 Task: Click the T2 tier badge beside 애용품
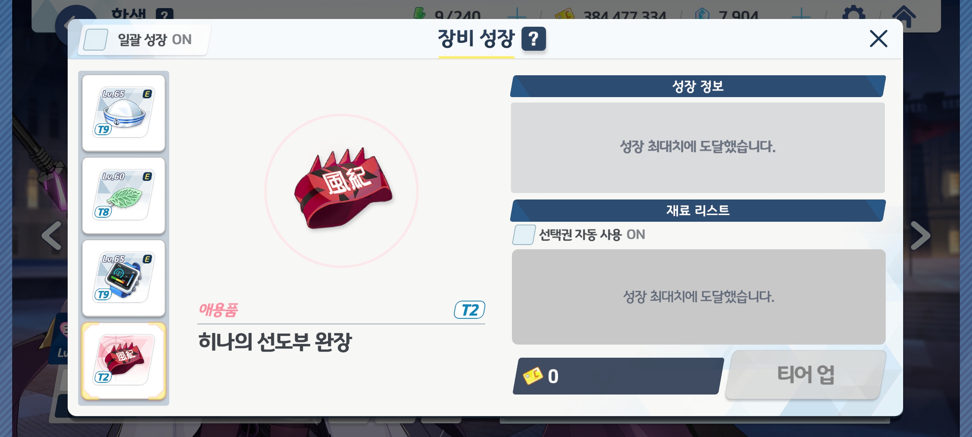(469, 310)
